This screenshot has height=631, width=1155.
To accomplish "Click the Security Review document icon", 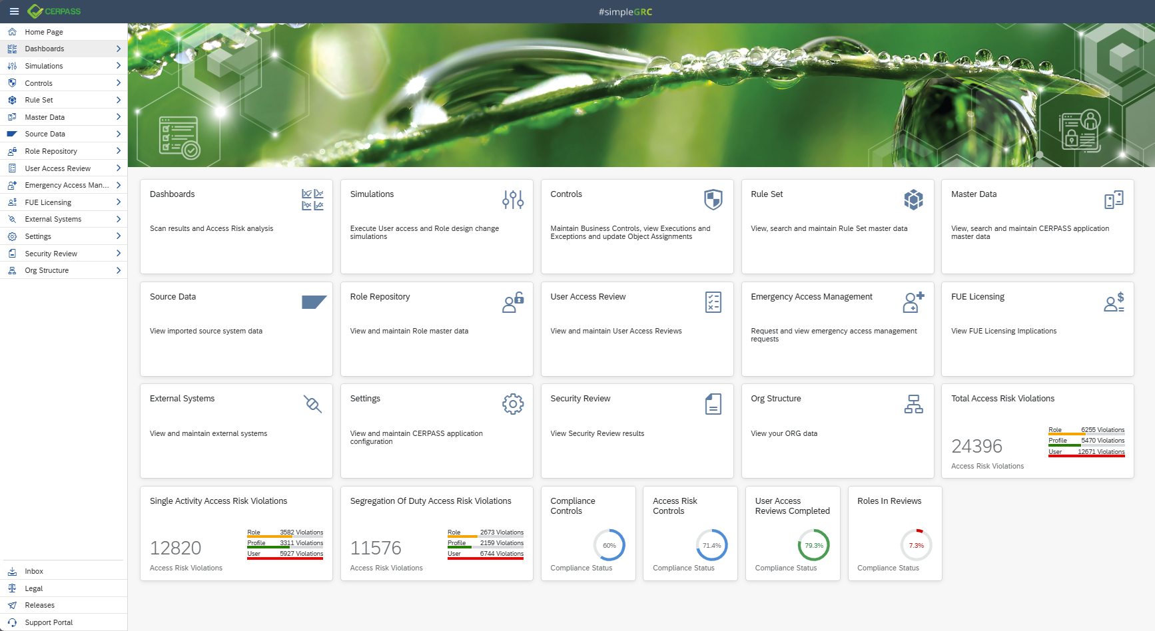I will (x=713, y=404).
